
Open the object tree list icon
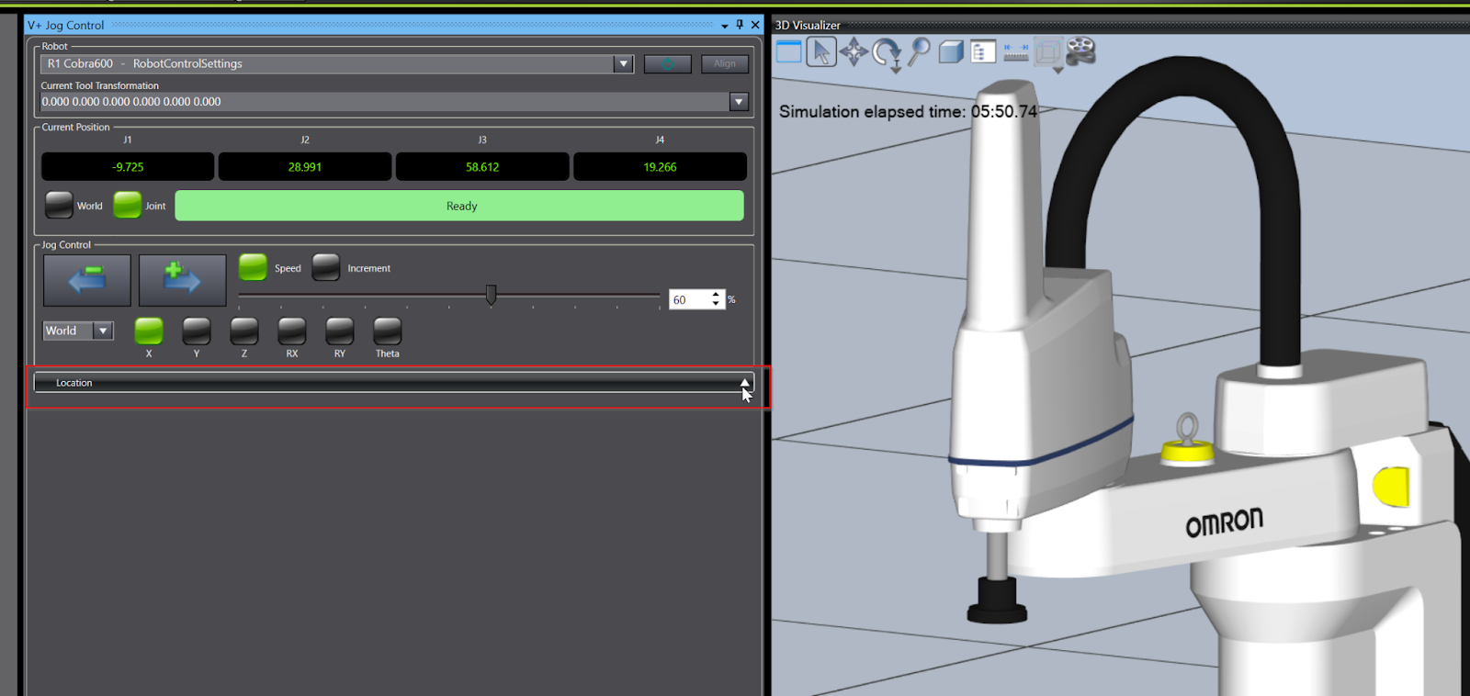[983, 52]
